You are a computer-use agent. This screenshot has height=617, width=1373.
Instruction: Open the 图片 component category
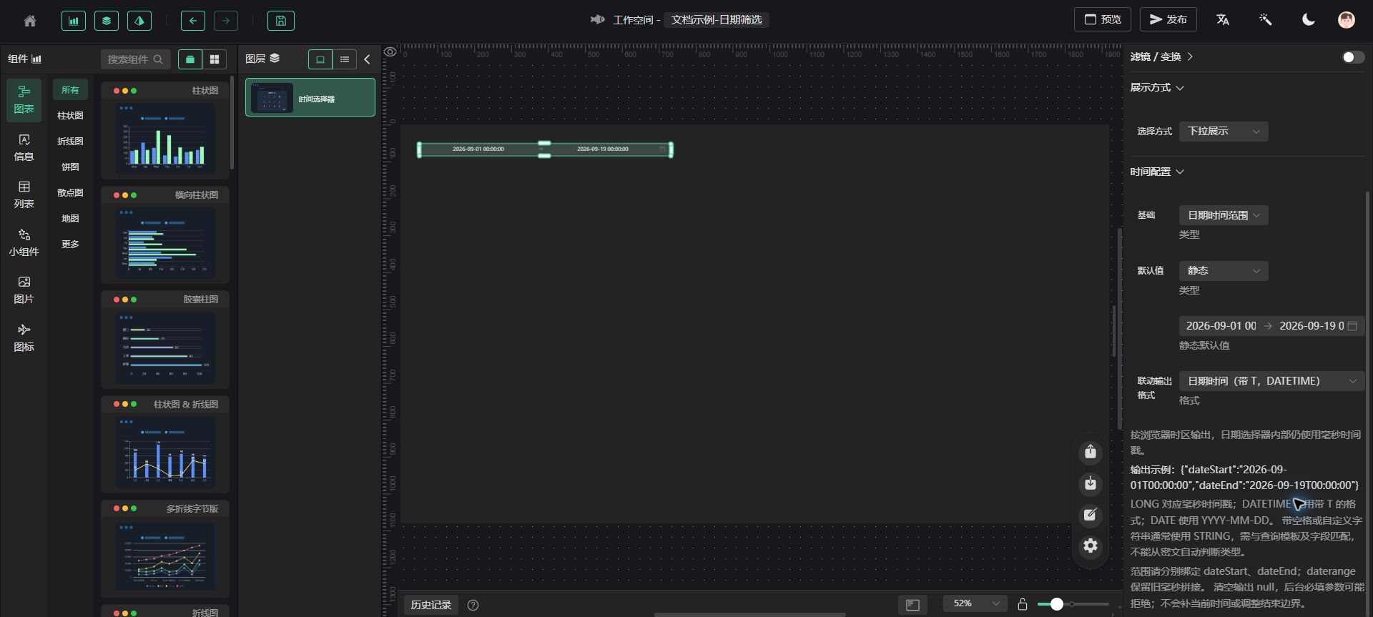[24, 290]
